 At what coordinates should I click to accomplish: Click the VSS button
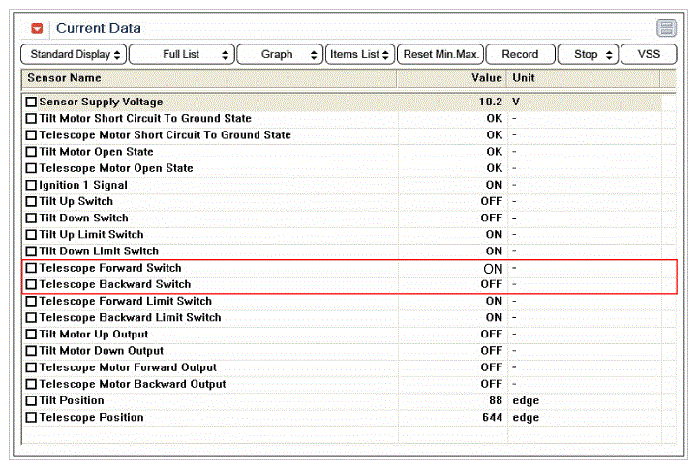click(x=648, y=54)
